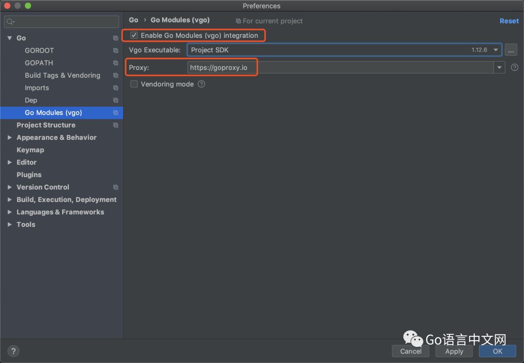The height and width of the screenshot is (363, 524).
Task: Disable Go Modules (vgo) integration checkbox
Action: point(134,35)
